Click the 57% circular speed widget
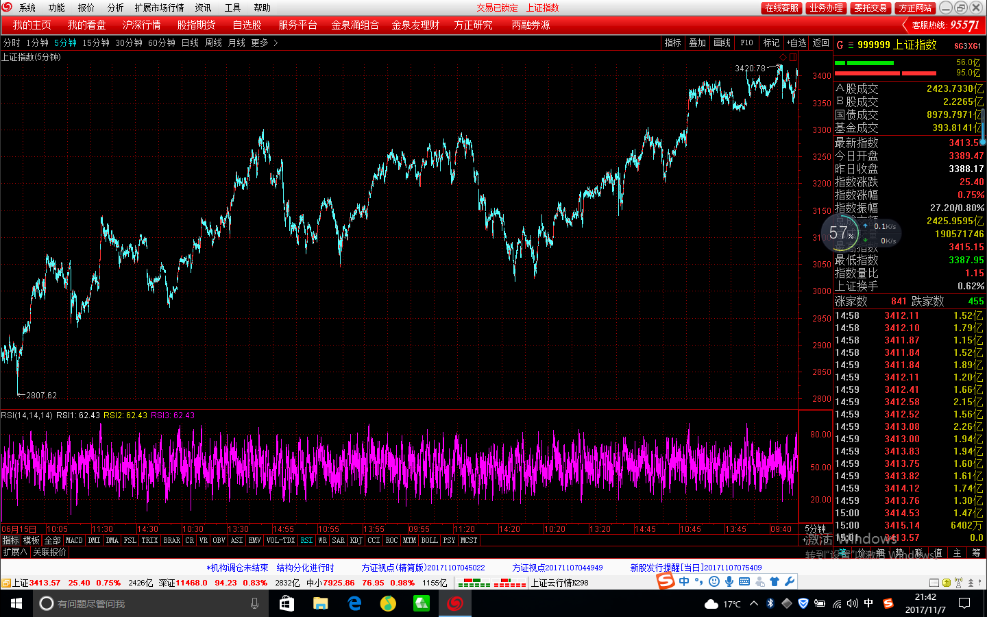Image resolution: width=987 pixels, height=617 pixels. click(840, 233)
